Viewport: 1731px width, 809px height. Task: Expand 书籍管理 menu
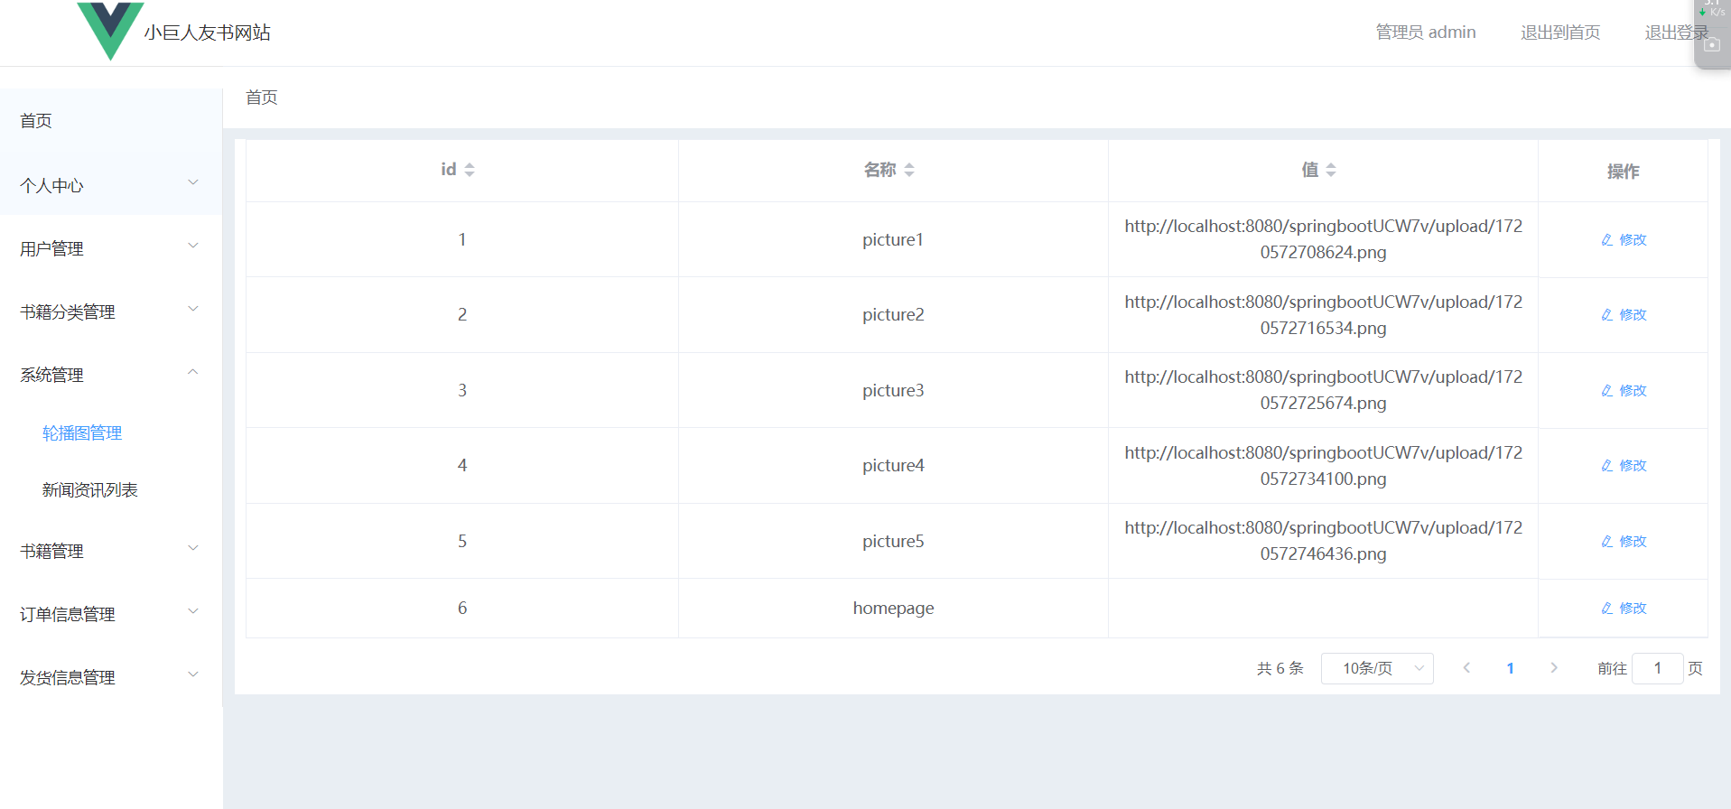point(111,551)
